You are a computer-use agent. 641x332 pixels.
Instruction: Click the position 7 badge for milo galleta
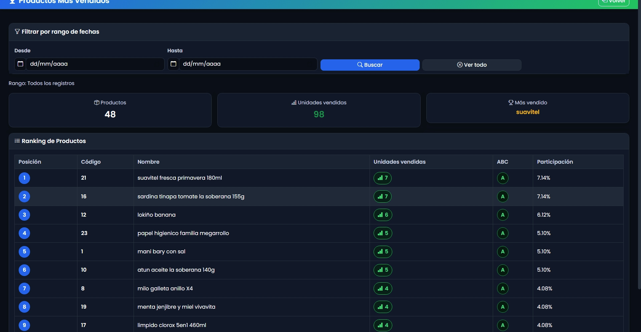(24, 289)
